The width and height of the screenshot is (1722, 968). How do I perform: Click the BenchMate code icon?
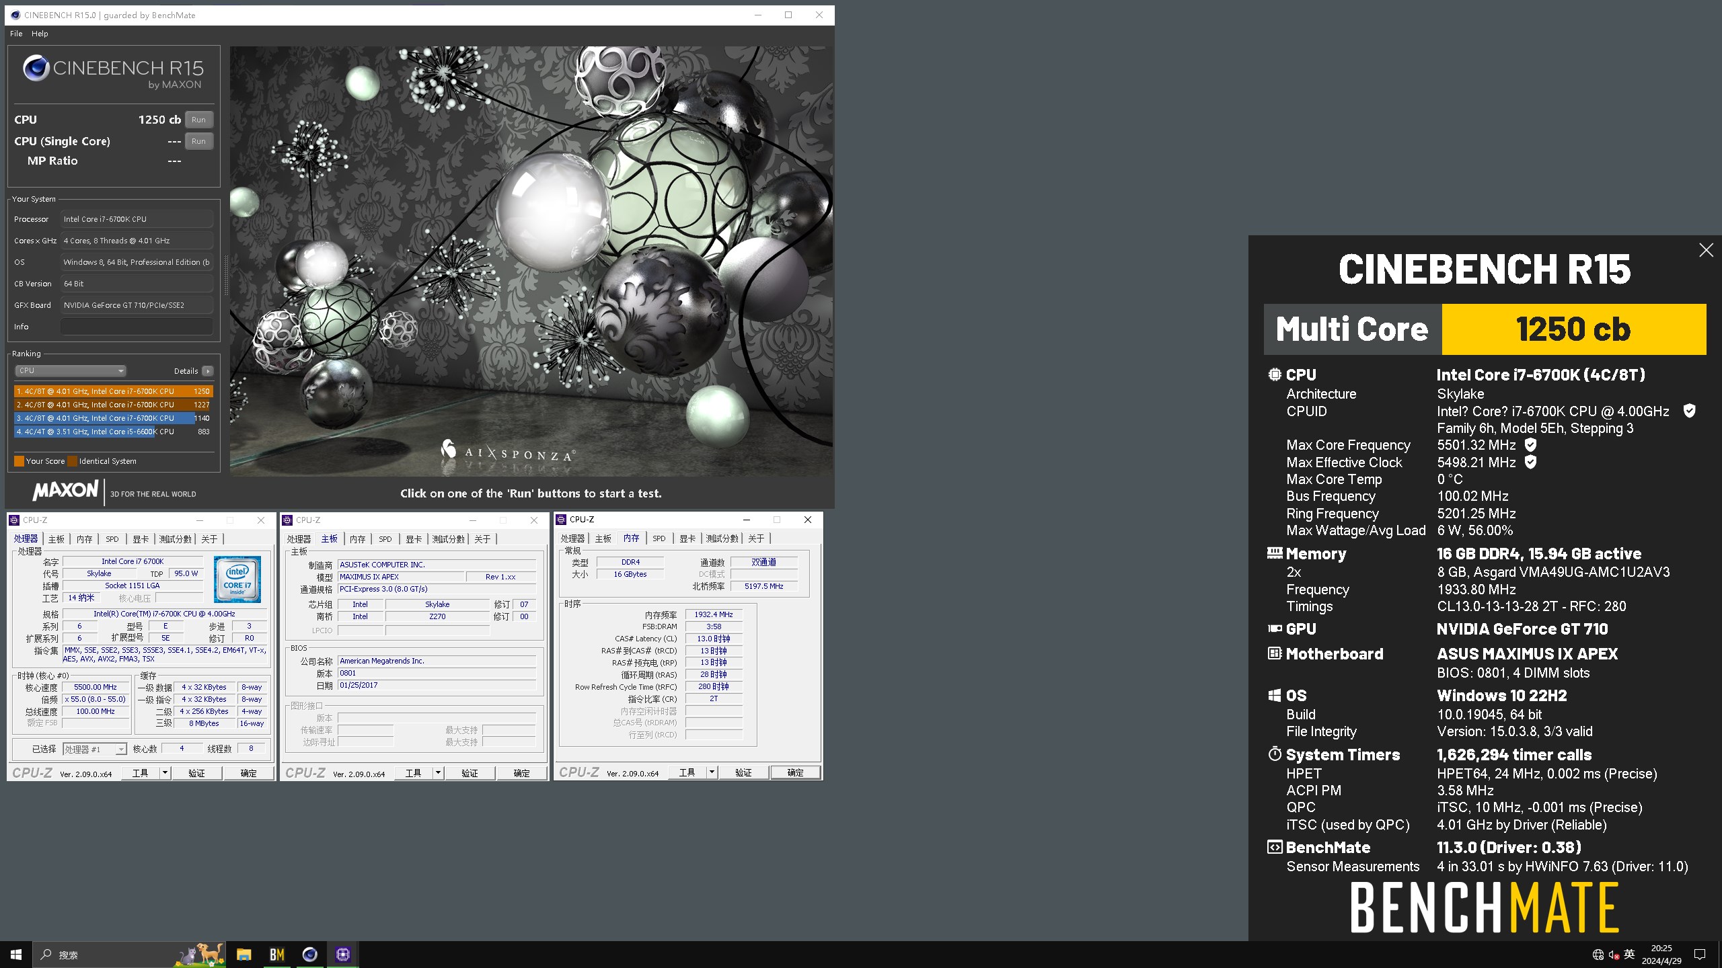point(1275,847)
